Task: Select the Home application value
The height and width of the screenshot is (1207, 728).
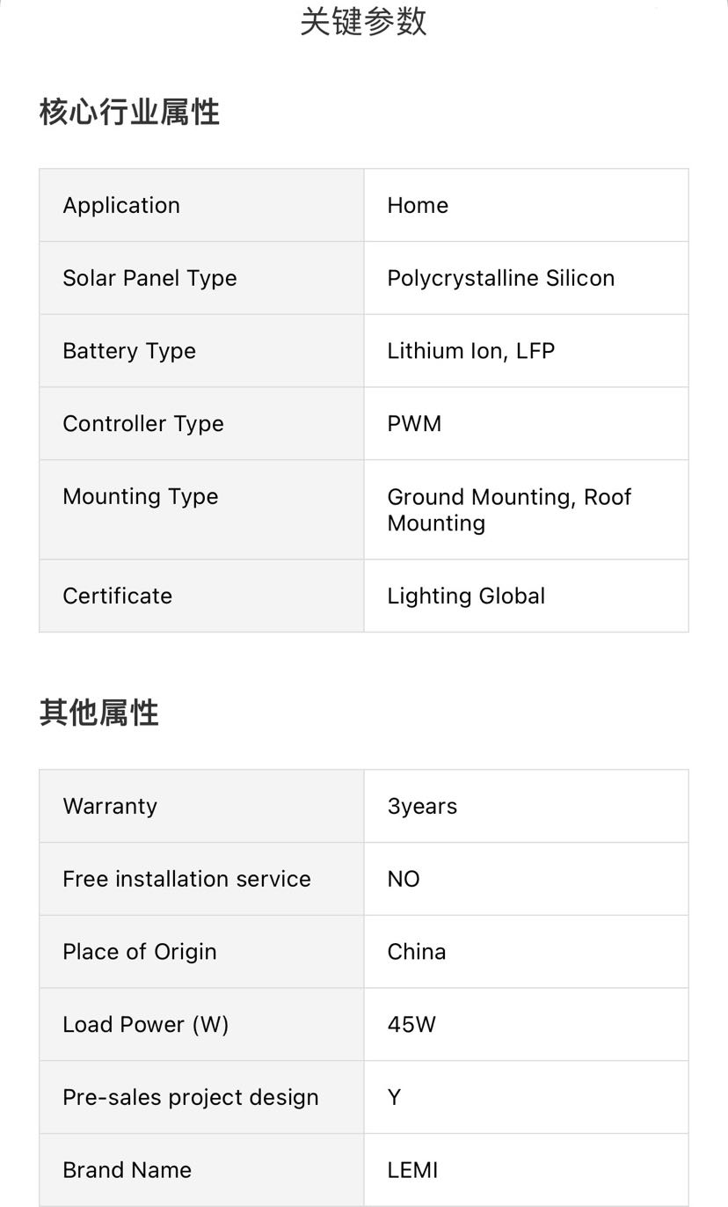Action: click(x=418, y=205)
